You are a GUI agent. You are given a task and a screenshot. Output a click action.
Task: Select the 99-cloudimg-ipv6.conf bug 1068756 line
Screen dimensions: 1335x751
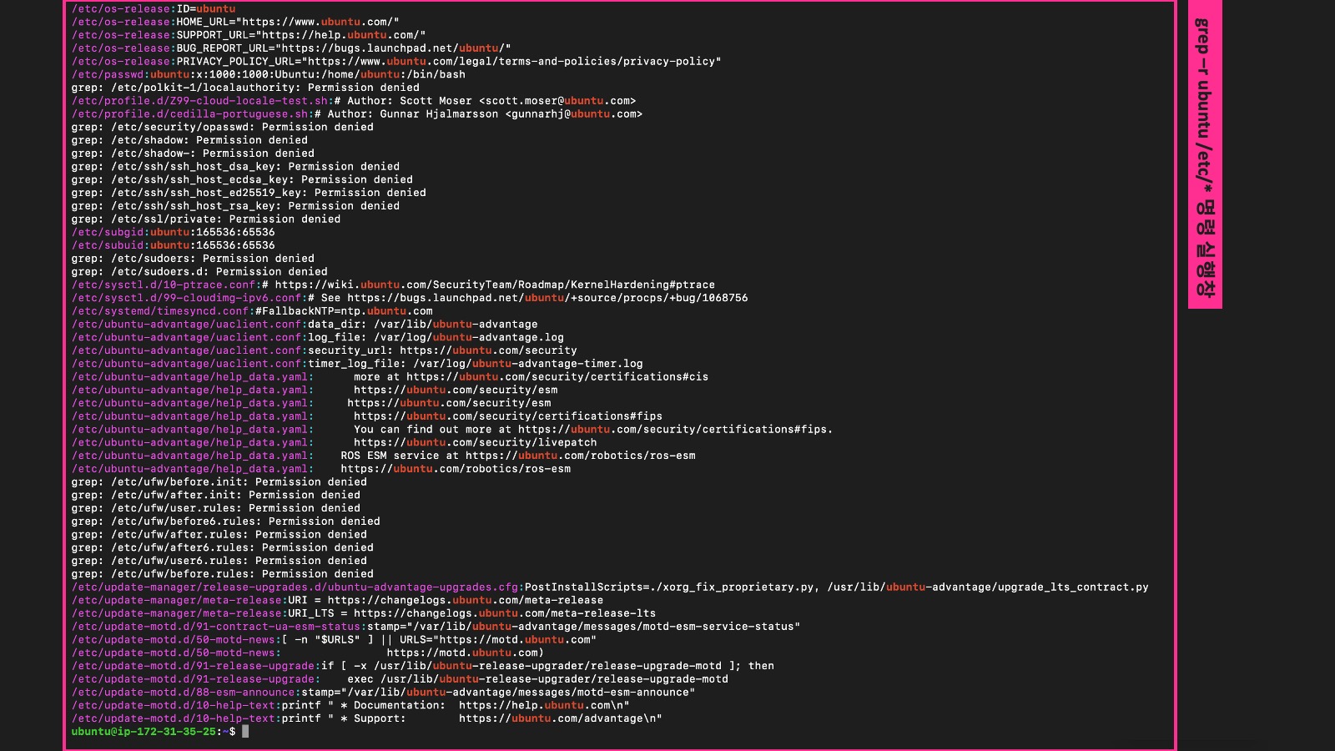click(x=410, y=298)
